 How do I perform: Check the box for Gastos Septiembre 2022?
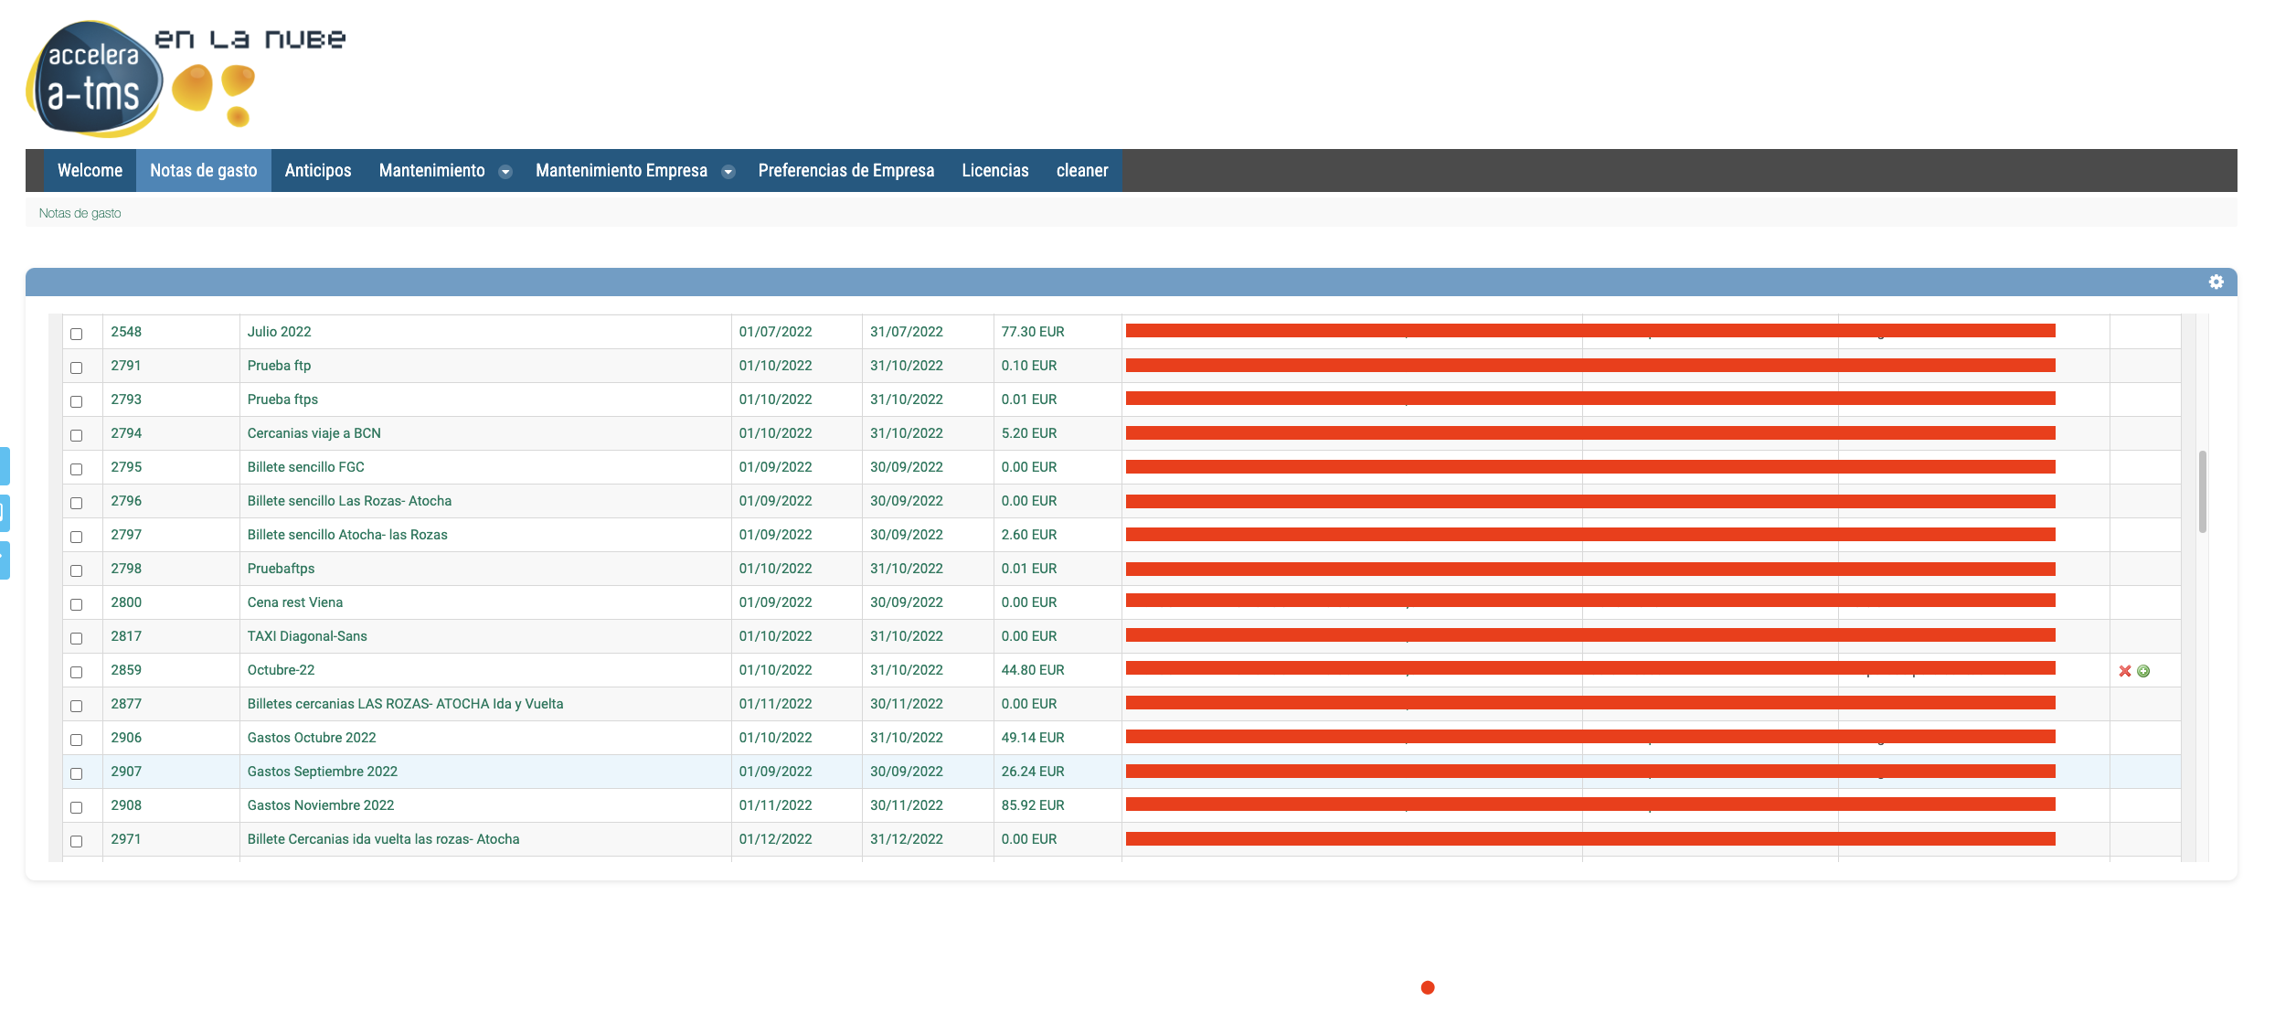(77, 773)
